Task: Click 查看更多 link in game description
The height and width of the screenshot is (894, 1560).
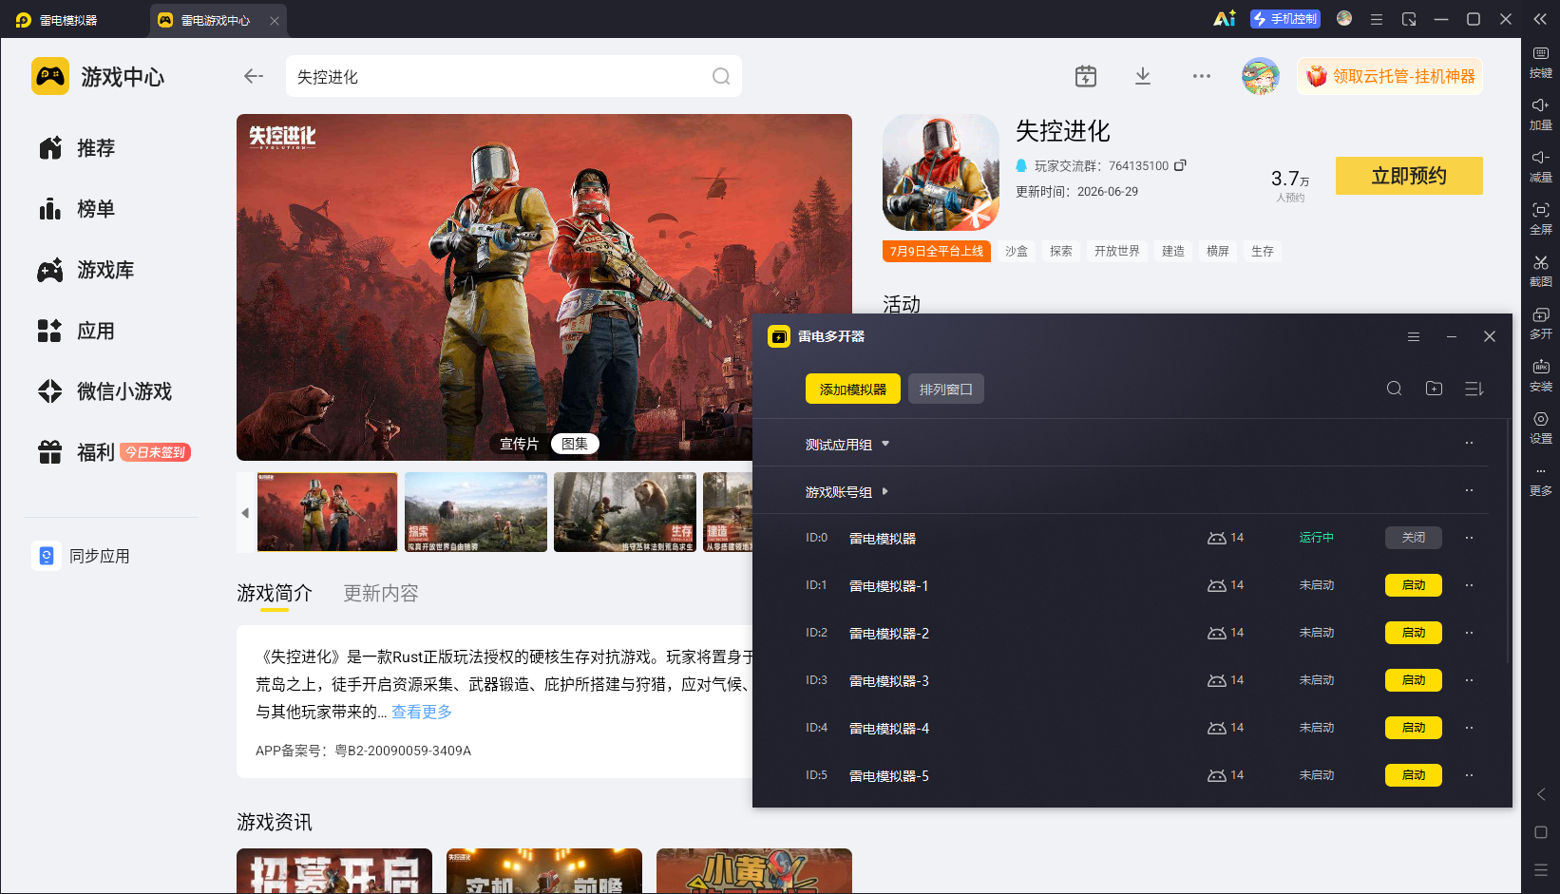Action: [422, 712]
